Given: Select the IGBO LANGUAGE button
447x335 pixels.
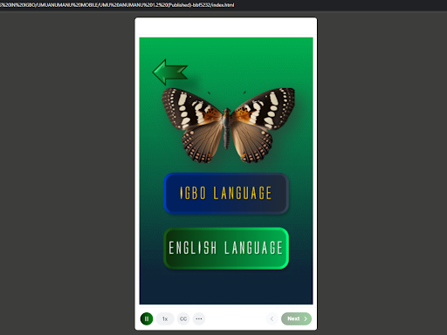Looking at the screenshot, I should (x=226, y=194).
